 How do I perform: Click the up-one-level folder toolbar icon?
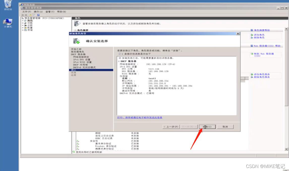coord(30,15)
